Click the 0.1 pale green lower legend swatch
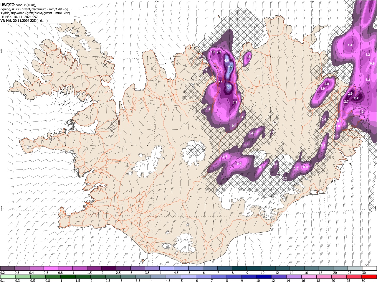 pyautogui.click(x=8, y=277)
